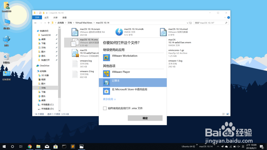Screen dimensions: 267x150
Task: Open the 主页 ribbon tab
Action: 46,18
